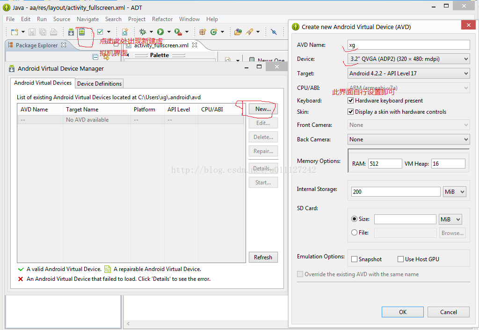Image resolution: width=479 pixels, height=330 pixels.
Task: Click the Refresh button
Action: tap(263, 257)
